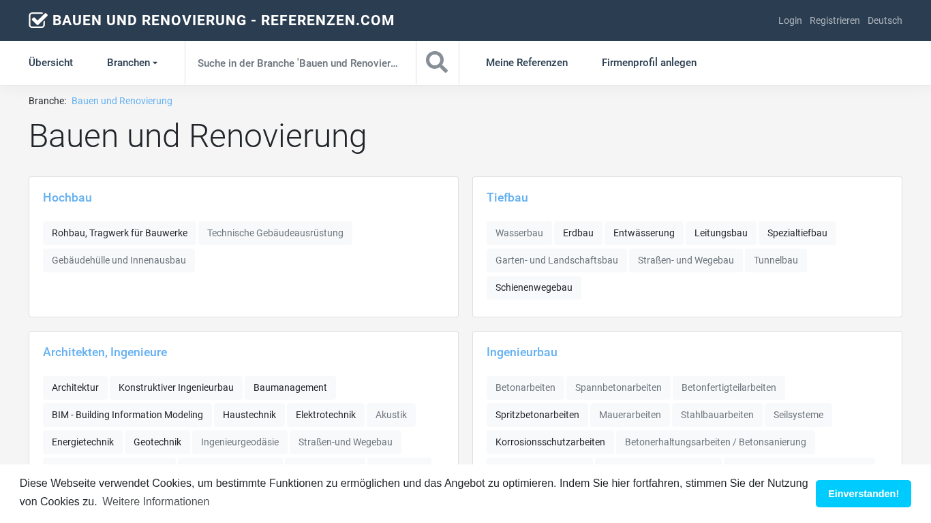Open the Tiefbau category heading
This screenshot has height=523, width=931.
click(x=507, y=197)
